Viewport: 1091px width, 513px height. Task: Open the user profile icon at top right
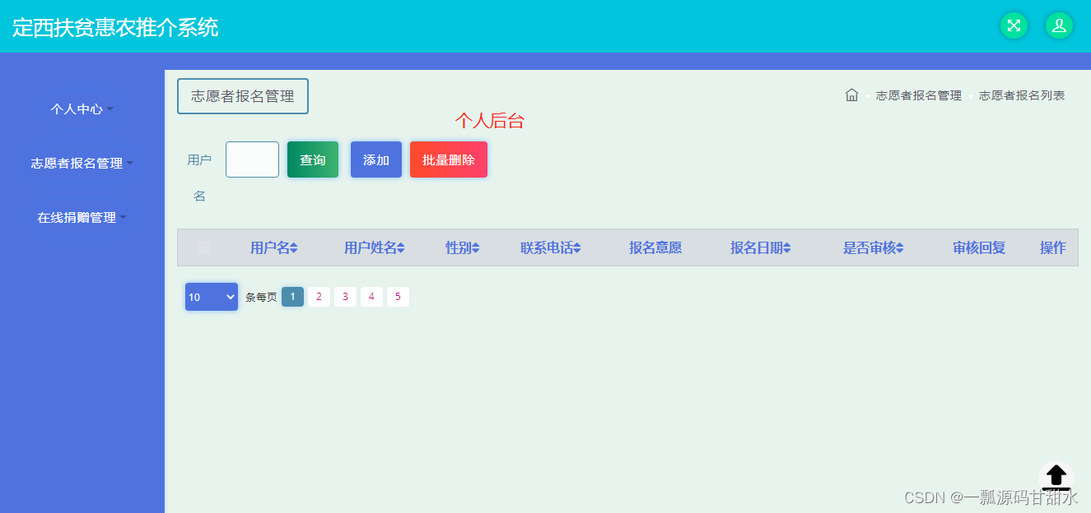tap(1059, 25)
